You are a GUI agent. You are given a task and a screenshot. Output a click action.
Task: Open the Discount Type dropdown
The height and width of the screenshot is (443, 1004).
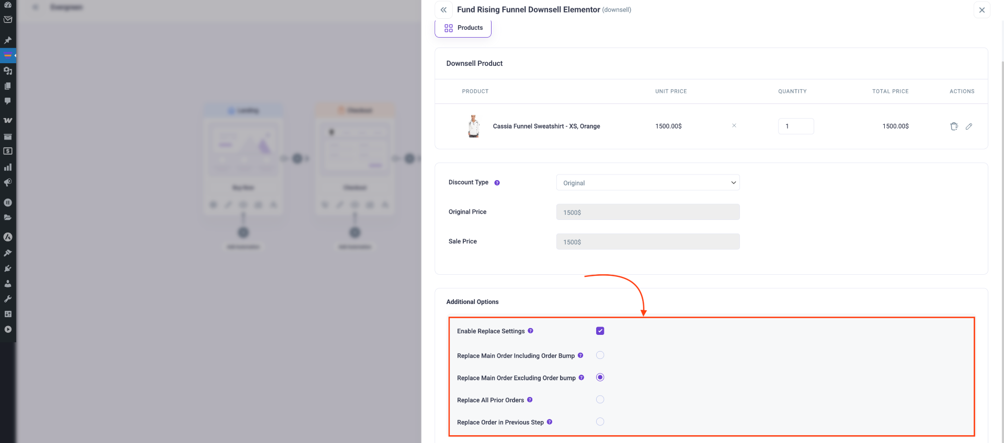[x=648, y=183]
